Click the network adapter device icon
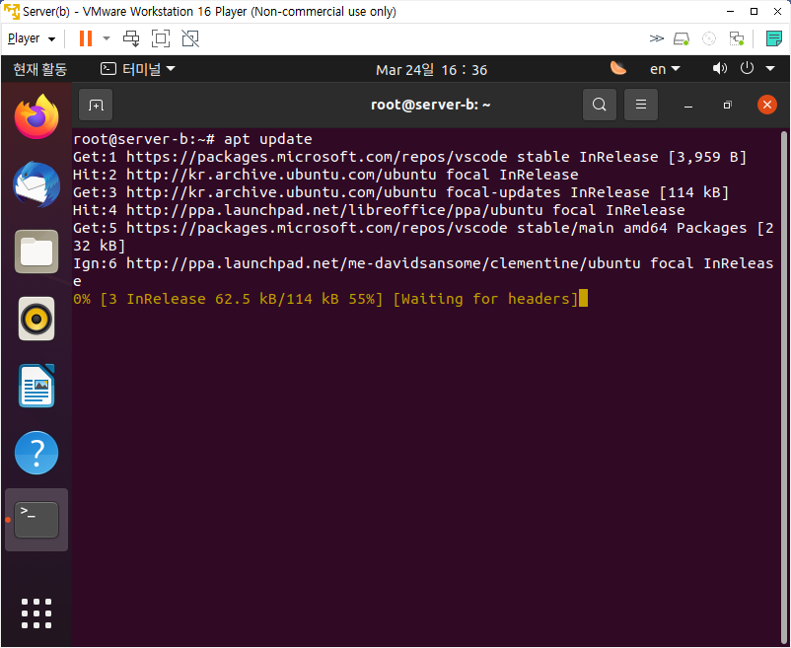Viewport: 791px width, 648px height. click(737, 38)
